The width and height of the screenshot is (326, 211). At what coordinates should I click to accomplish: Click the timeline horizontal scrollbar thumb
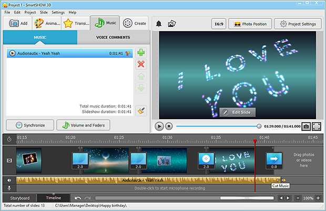pos(247,198)
